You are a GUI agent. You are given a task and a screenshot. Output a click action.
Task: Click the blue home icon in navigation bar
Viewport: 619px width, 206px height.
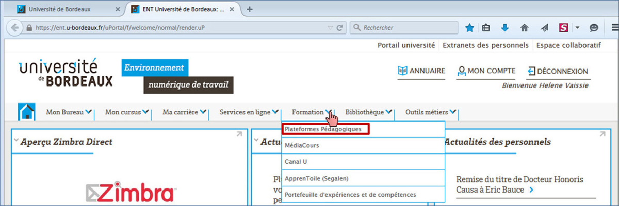(26, 111)
